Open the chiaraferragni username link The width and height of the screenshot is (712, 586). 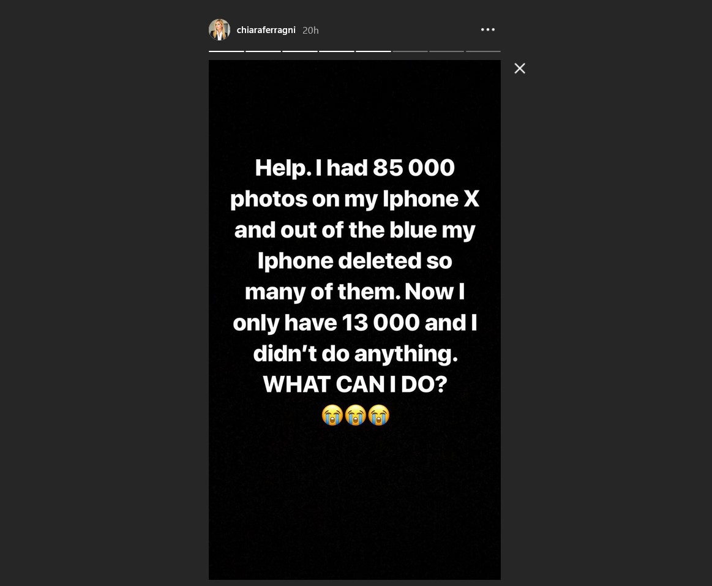266,30
